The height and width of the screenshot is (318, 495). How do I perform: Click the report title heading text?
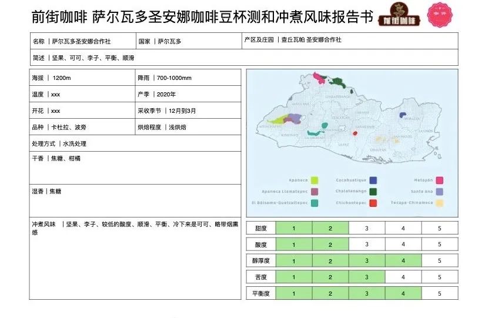coord(203,17)
